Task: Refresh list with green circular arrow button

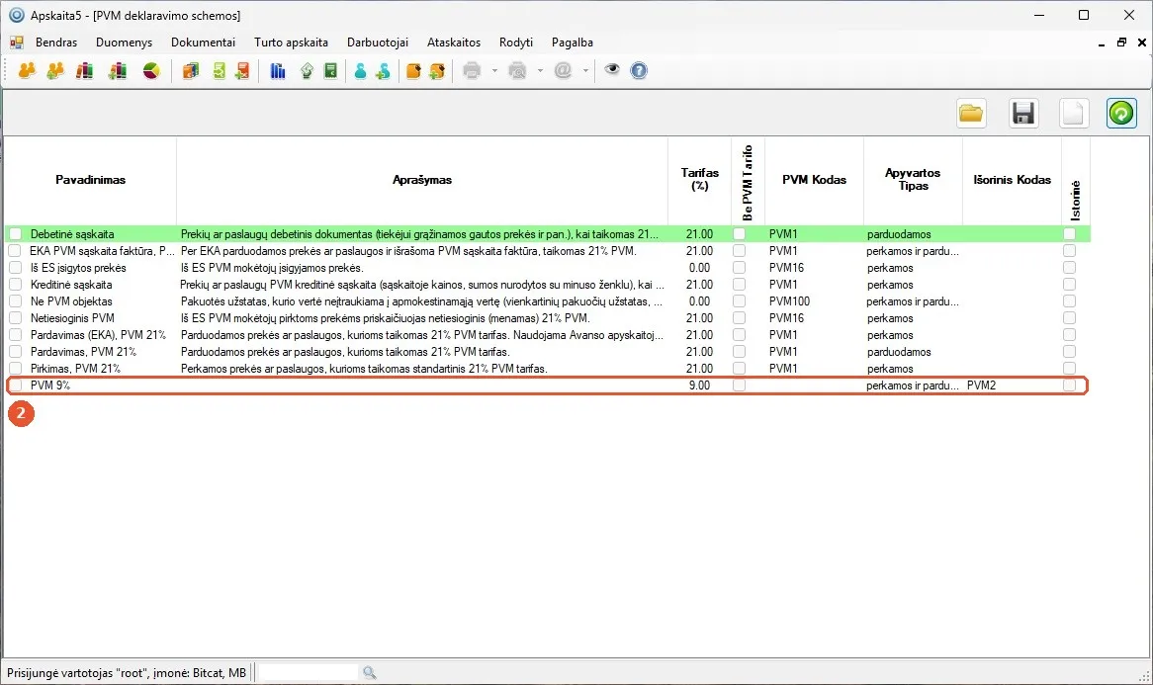Action: pyautogui.click(x=1121, y=114)
